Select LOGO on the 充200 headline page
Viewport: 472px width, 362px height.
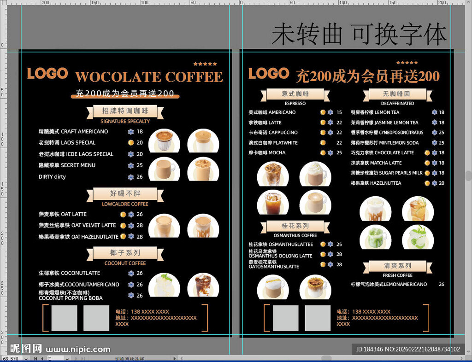(x=269, y=73)
